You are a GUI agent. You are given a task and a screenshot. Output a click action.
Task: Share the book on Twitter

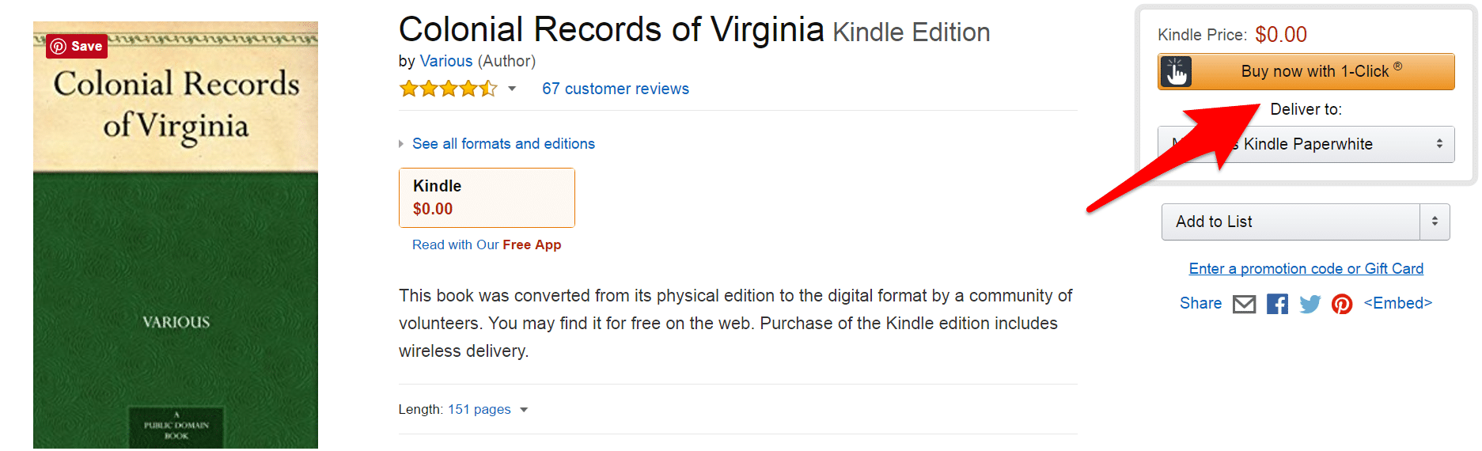[1310, 304]
